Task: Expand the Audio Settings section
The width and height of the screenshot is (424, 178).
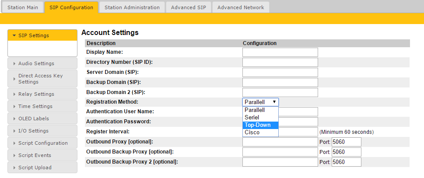Action: point(42,63)
